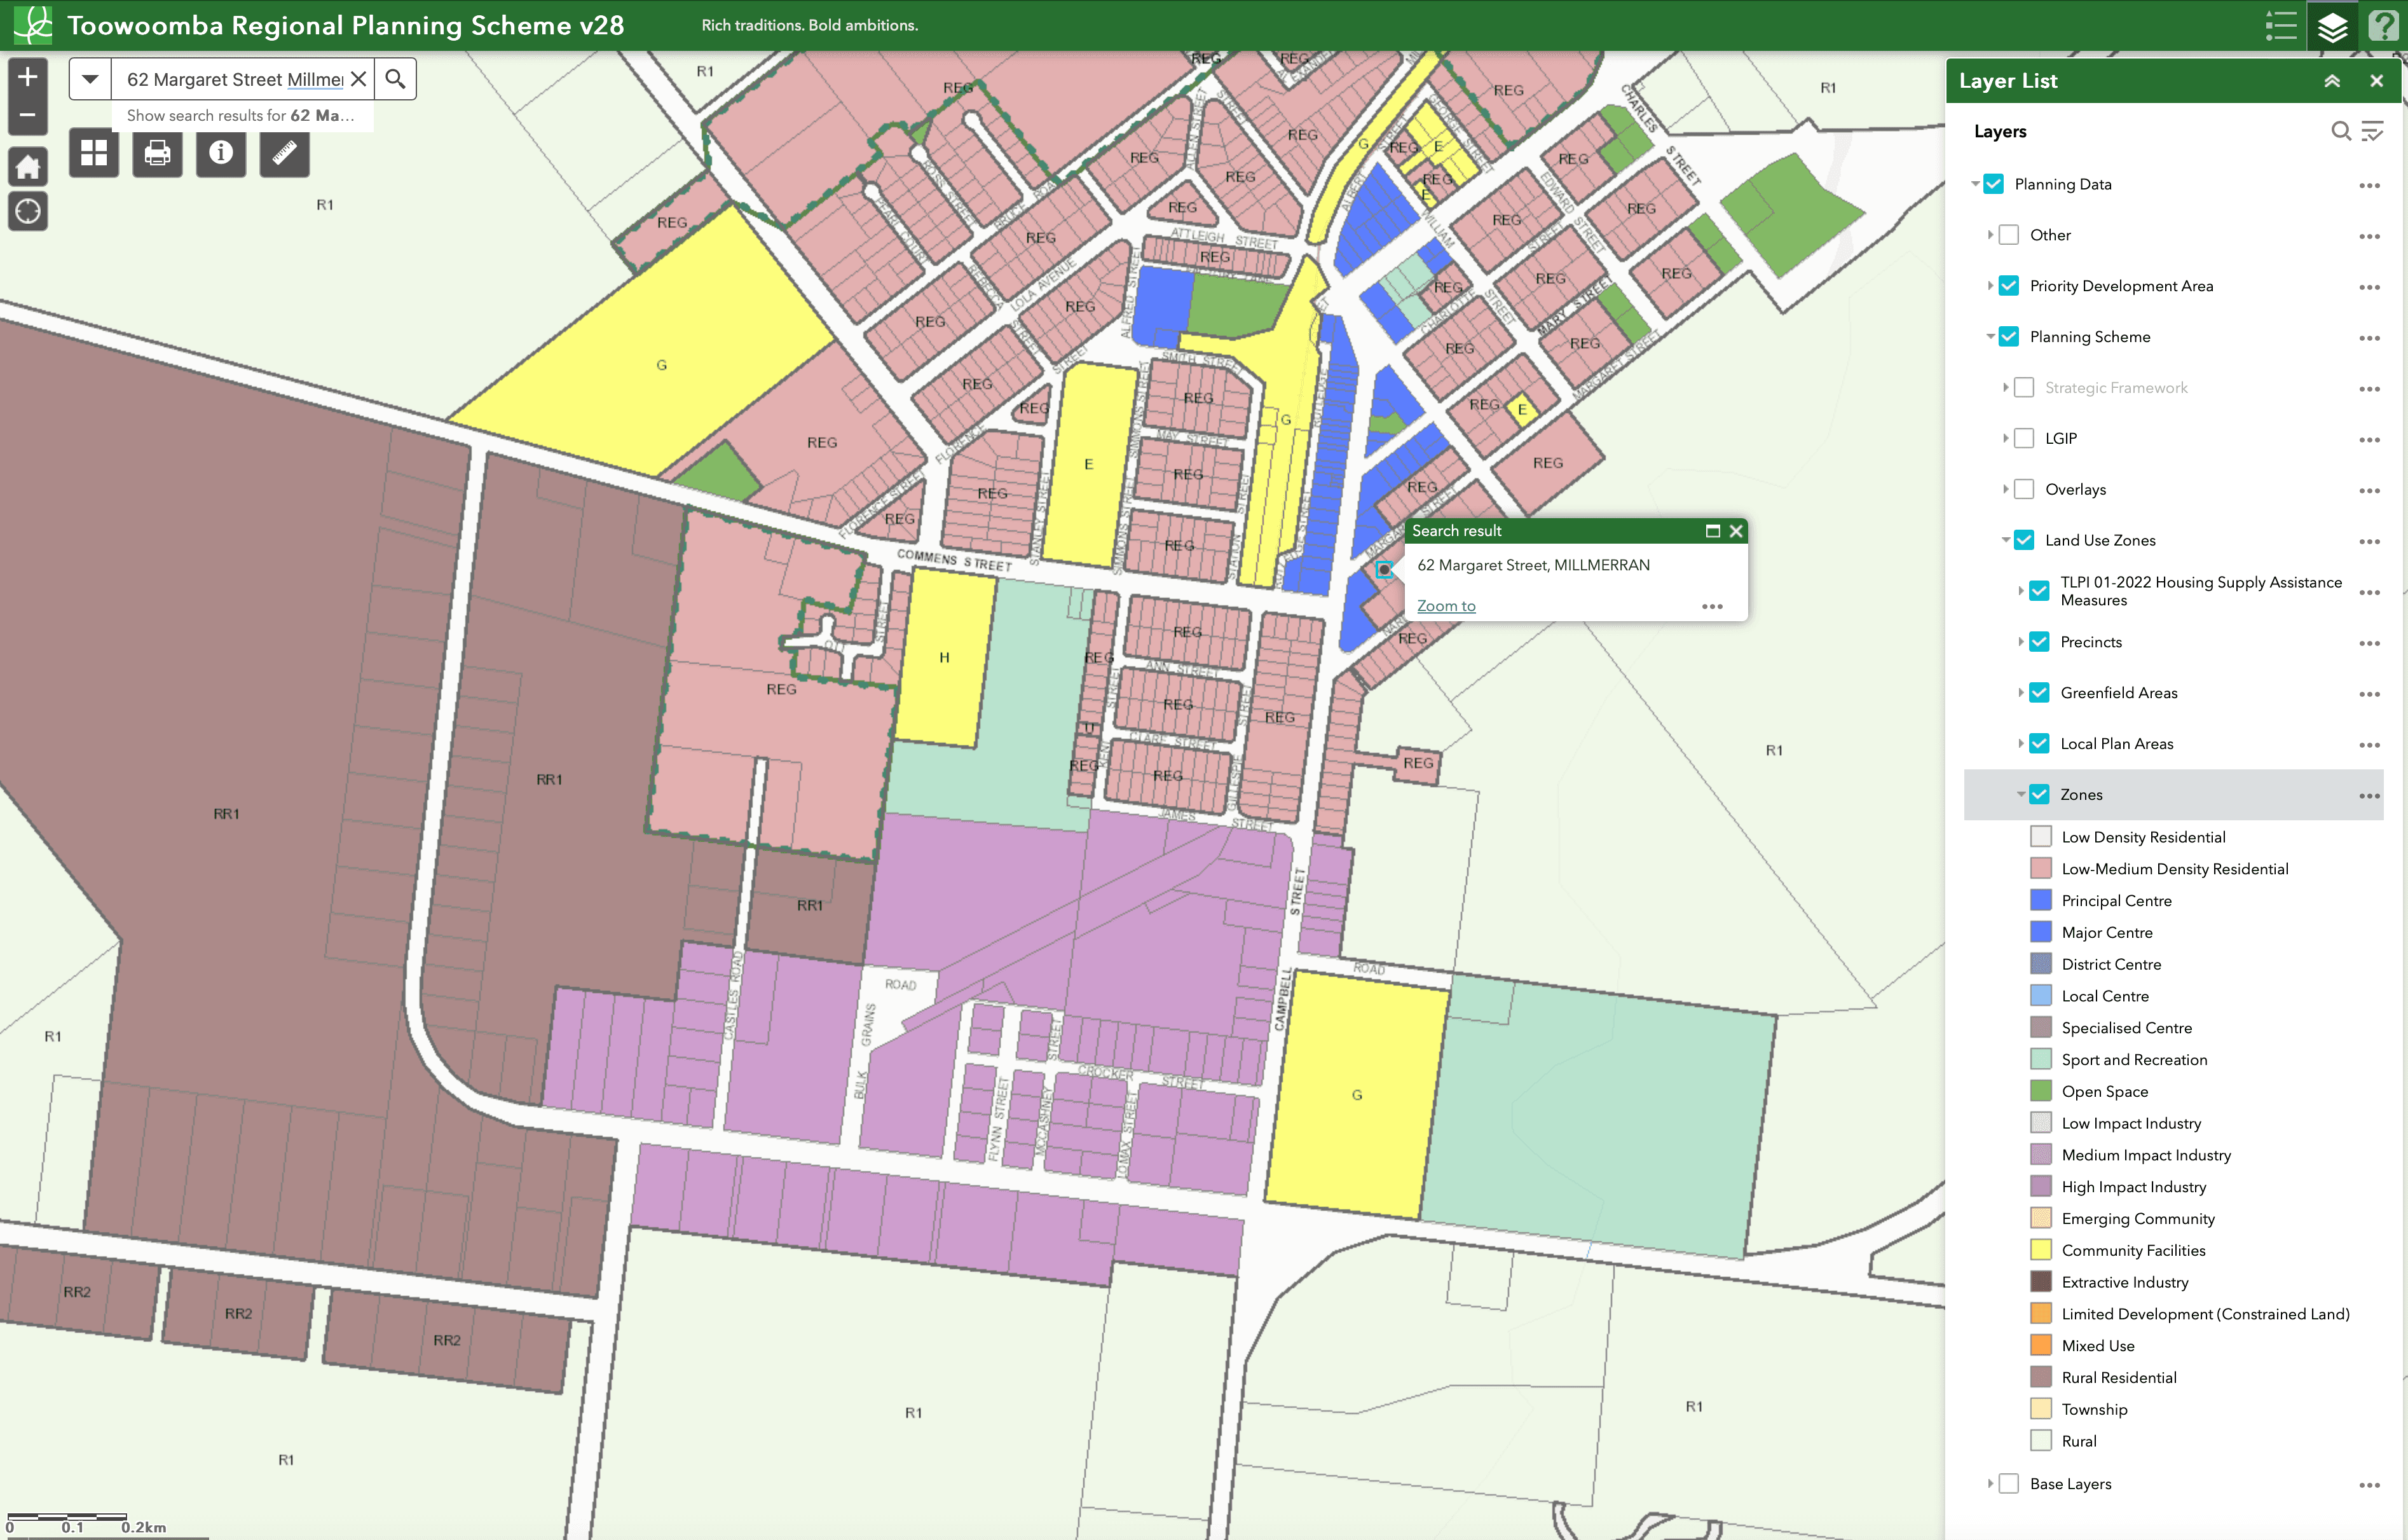Click the Community Facilities yellow swatch

[x=2041, y=1250]
